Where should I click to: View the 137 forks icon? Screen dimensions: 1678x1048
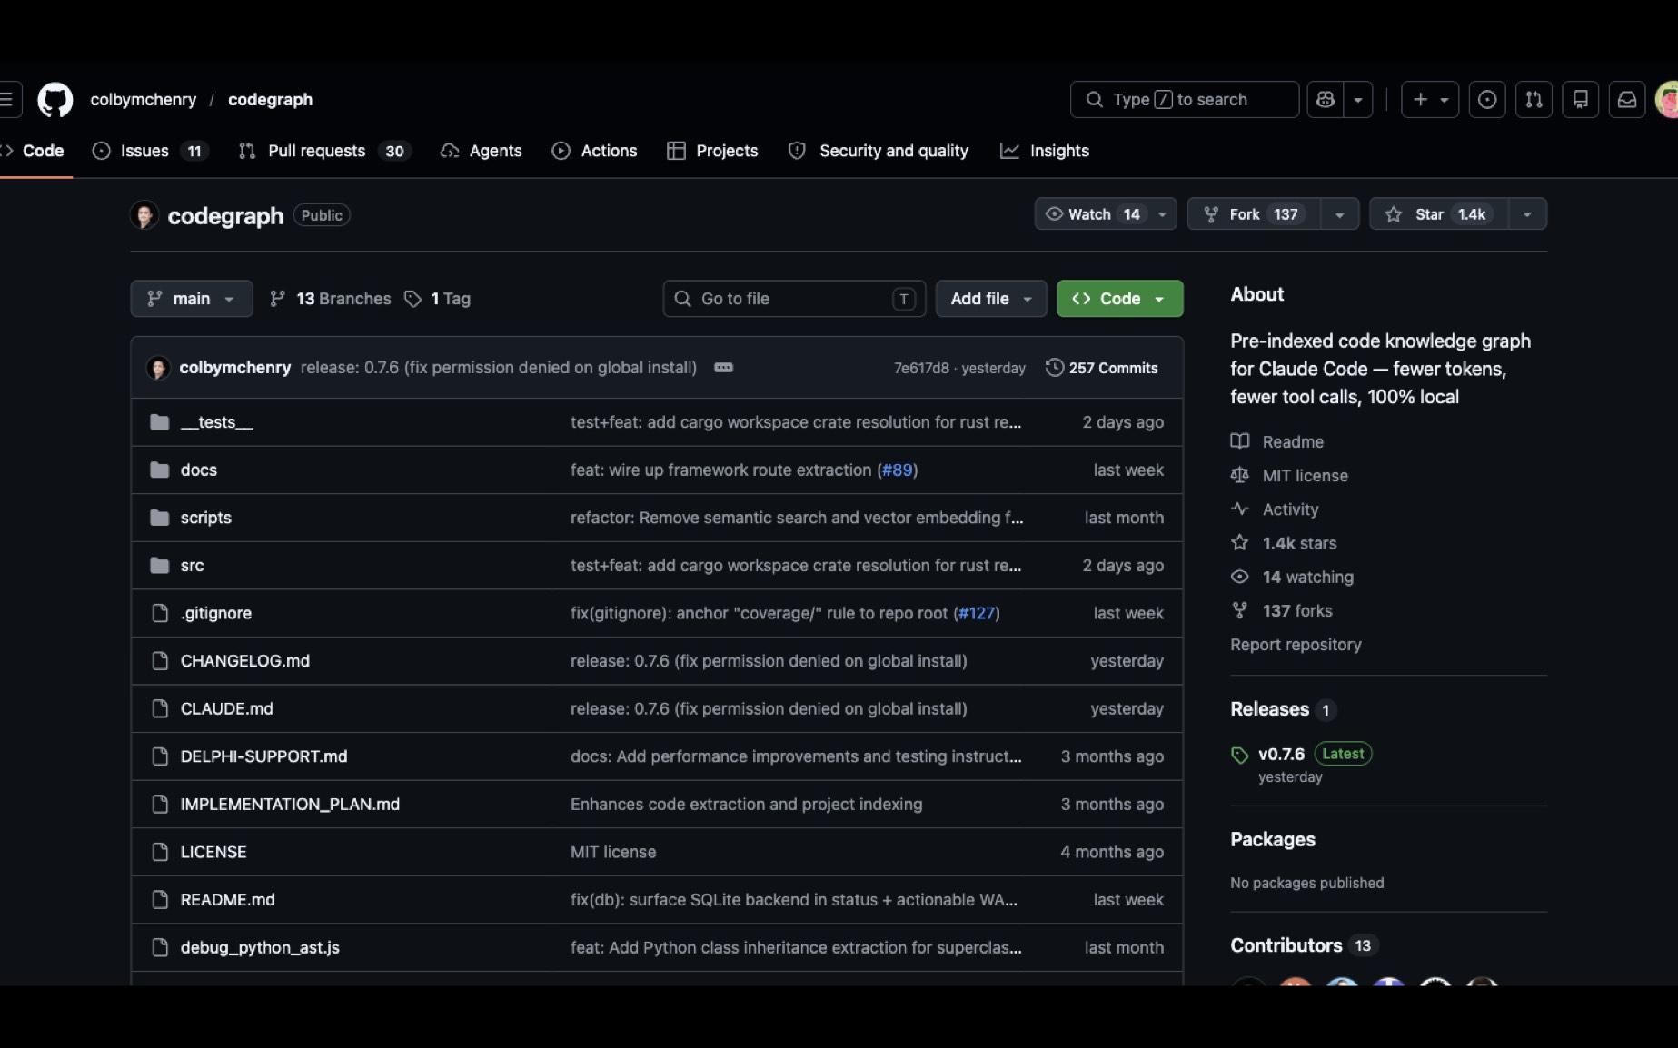coord(1240,610)
